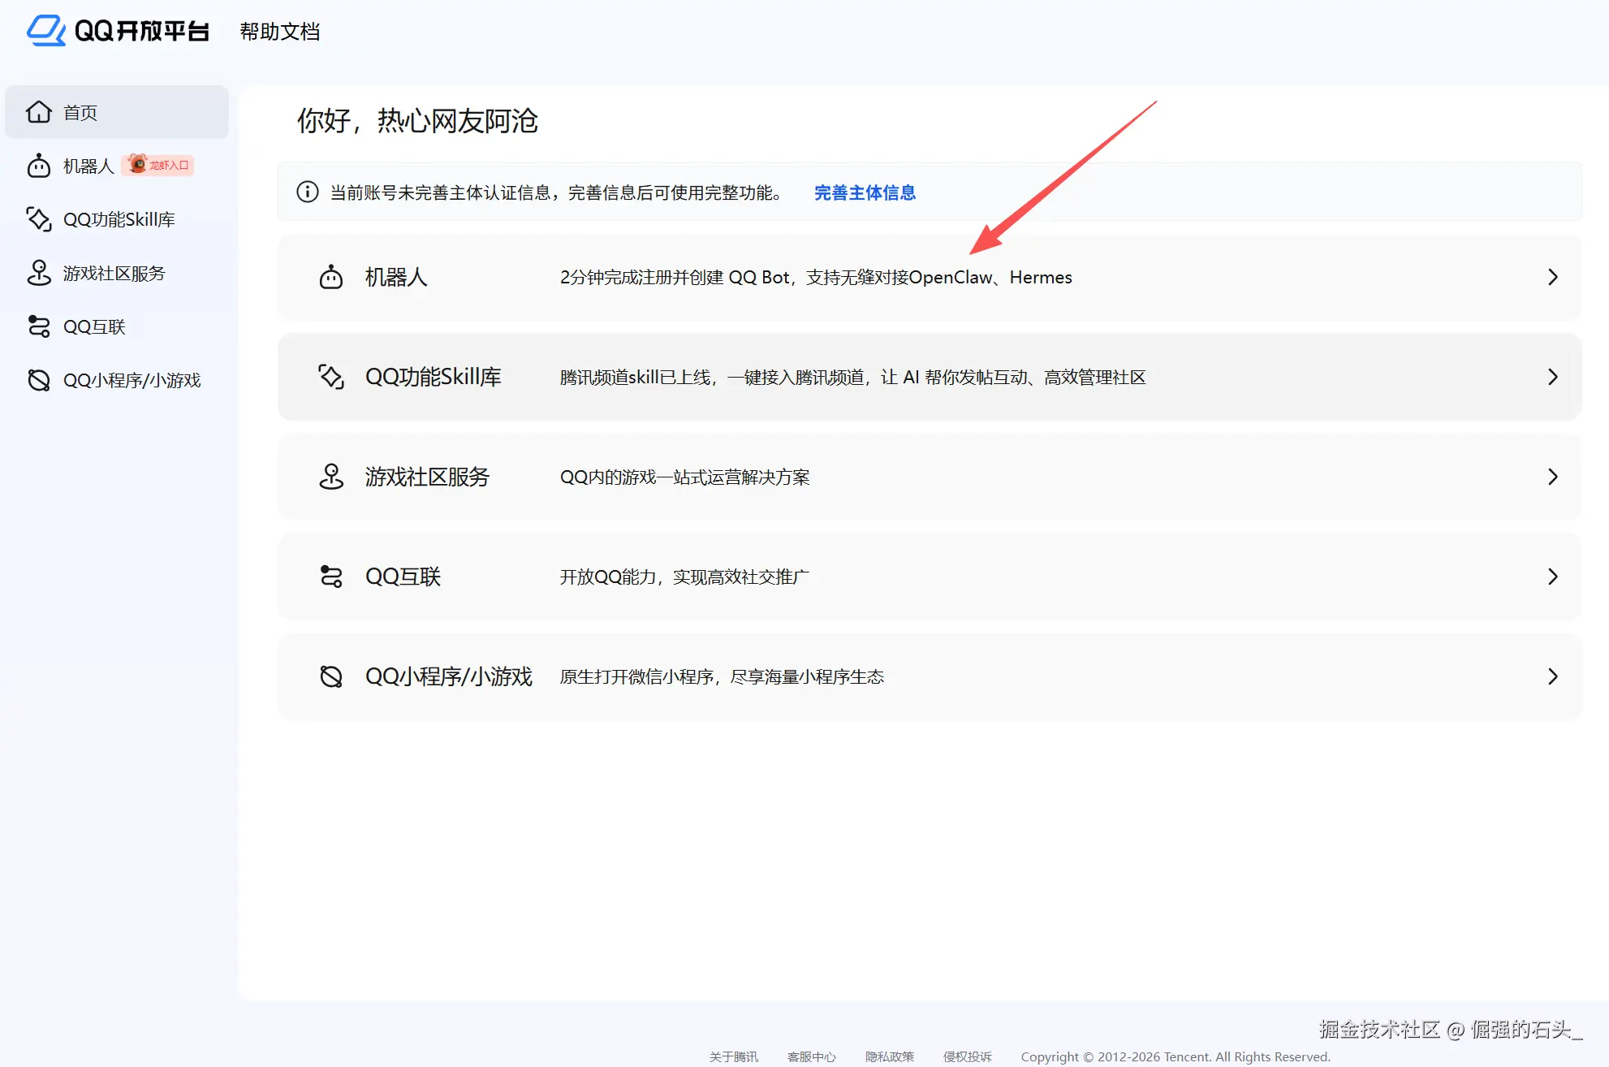Expand the 机器人 row chevron arrow
This screenshot has width=1609, height=1067.
coord(1552,277)
